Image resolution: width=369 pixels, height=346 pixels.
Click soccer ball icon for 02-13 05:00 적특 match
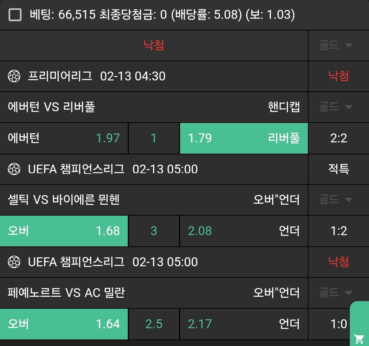click(14, 169)
